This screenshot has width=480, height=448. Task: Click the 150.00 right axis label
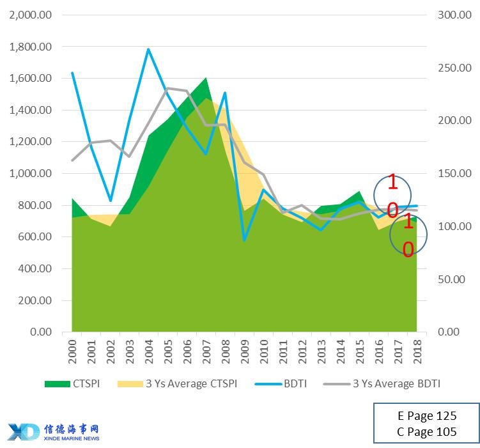[454, 173]
